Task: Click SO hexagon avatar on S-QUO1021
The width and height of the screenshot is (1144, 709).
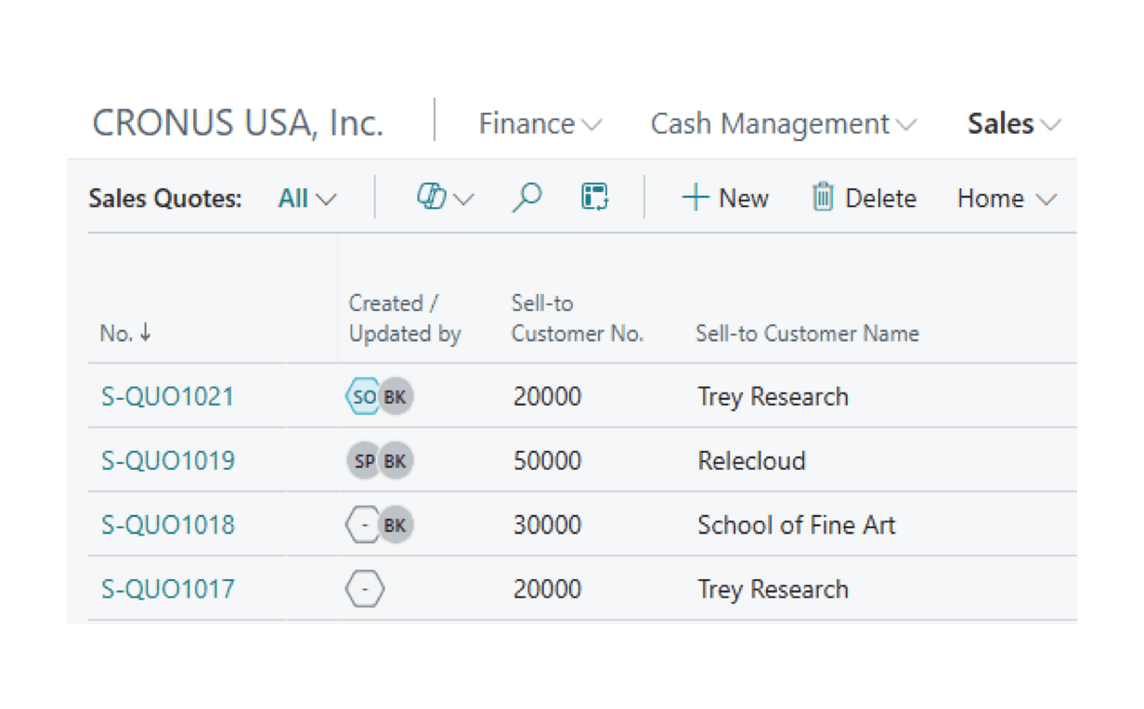Action: tap(363, 397)
